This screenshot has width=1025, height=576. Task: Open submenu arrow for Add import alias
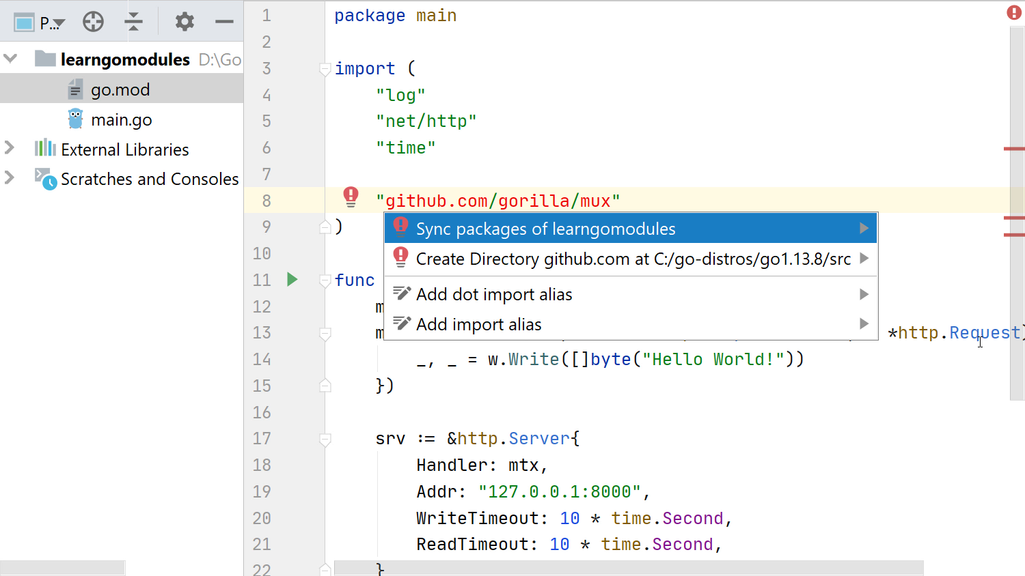[x=864, y=323]
